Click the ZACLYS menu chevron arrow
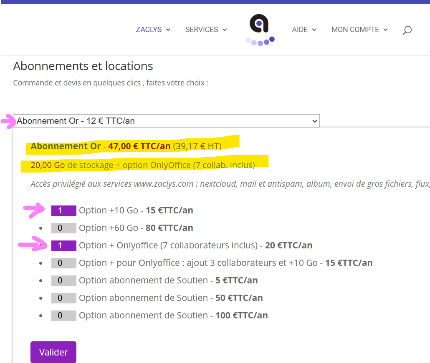The image size is (430, 363). pyautogui.click(x=168, y=30)
